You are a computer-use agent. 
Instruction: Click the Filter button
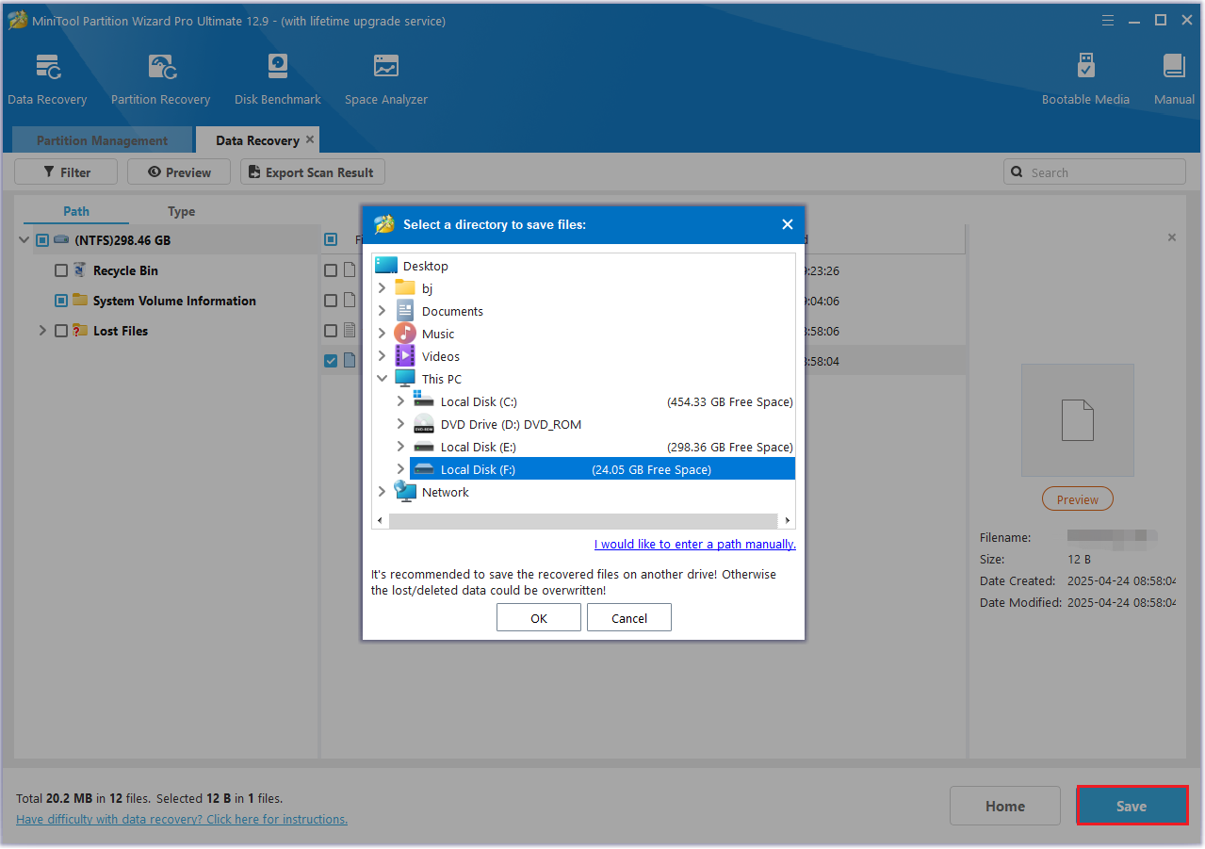pos(66,172)
